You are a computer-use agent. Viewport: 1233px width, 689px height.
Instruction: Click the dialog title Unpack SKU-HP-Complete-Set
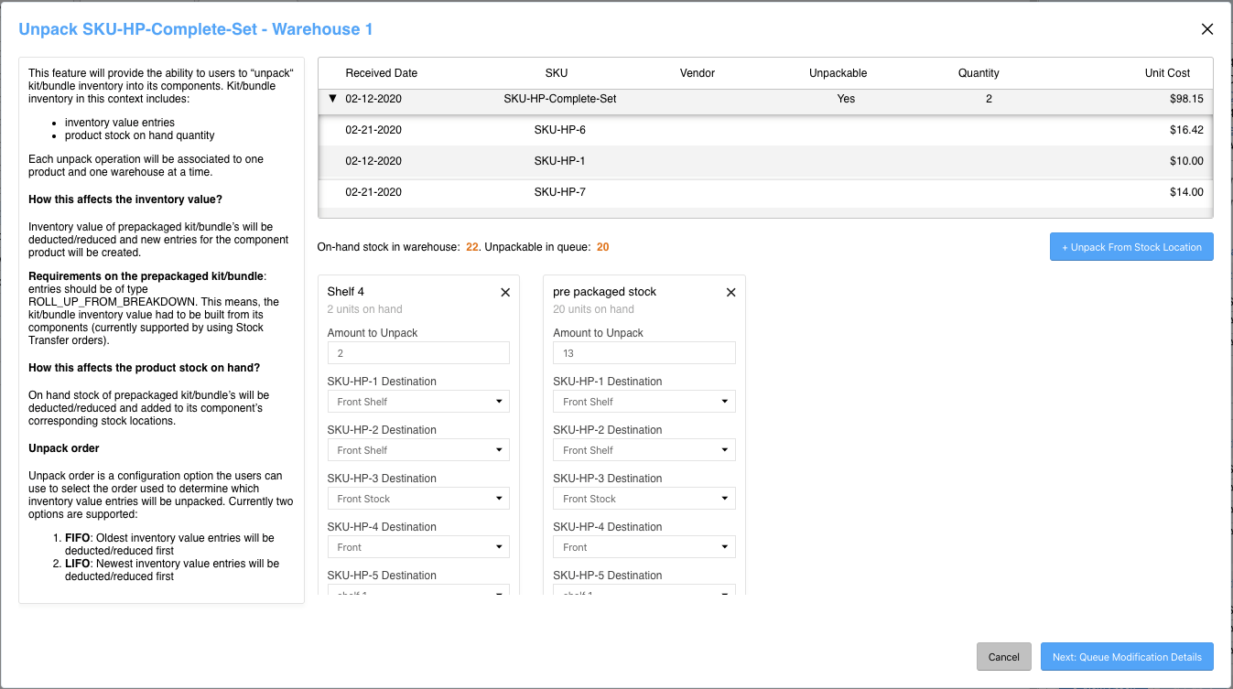coord(196,29)
